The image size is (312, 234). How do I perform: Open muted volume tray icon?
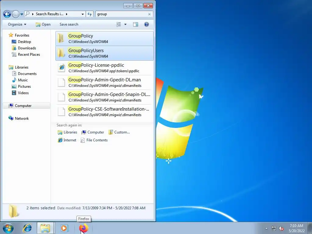click(x=281, y=228)
